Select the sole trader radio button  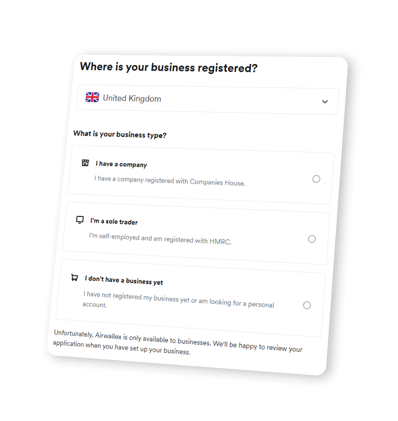point(312,239)
